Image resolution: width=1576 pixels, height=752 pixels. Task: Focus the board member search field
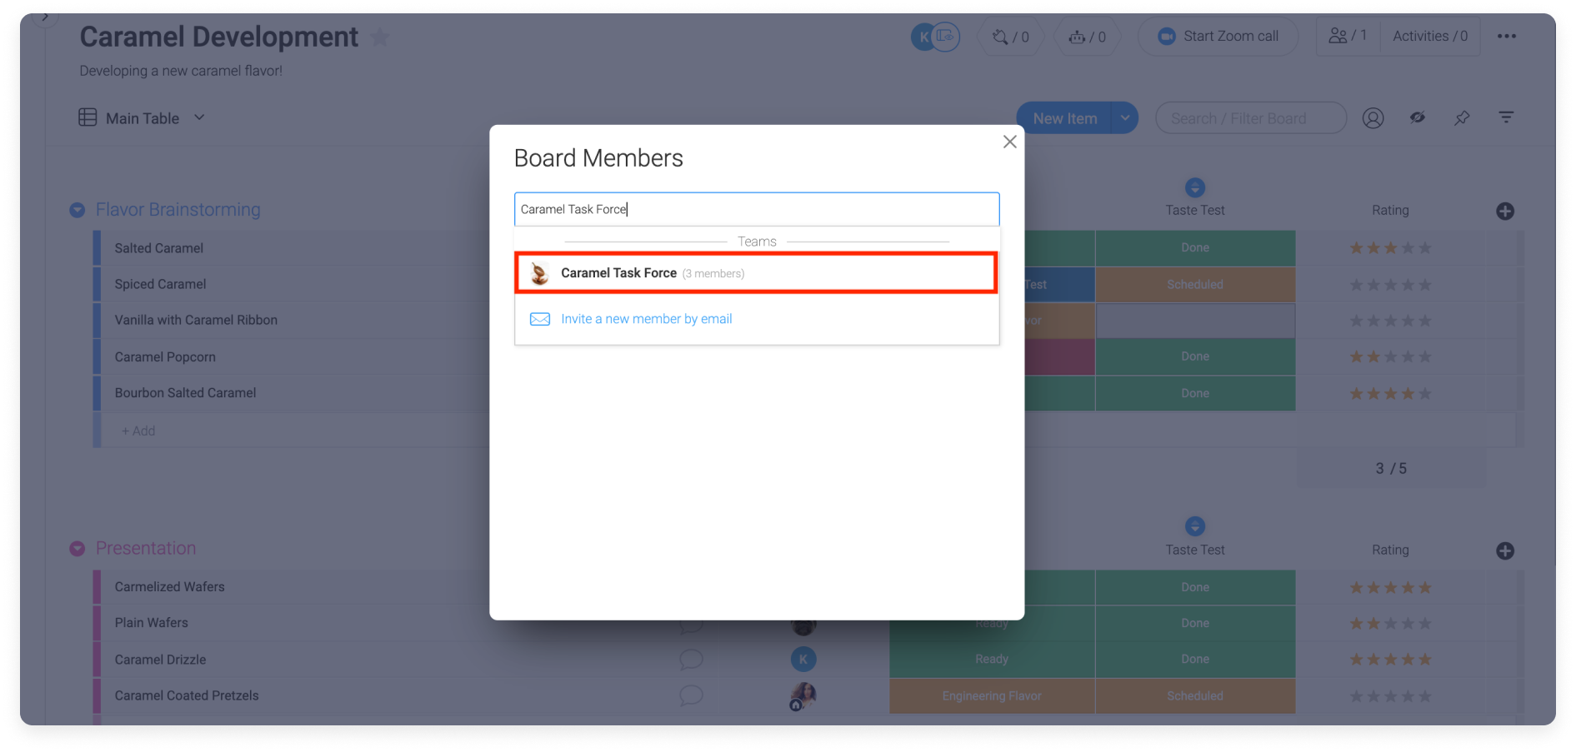[x=756, y=209]
